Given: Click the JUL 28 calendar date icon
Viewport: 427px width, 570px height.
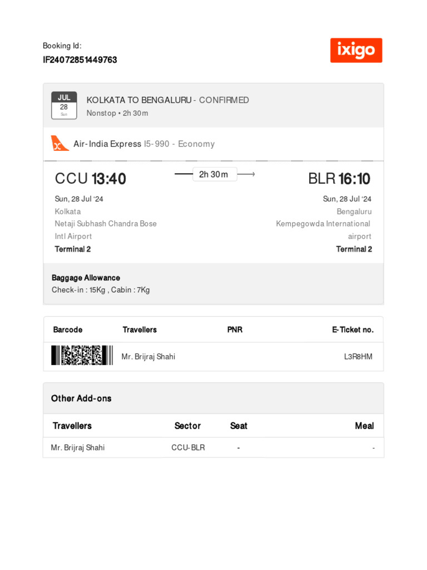Looking at the screenshot, I should [x=64, y=105].
